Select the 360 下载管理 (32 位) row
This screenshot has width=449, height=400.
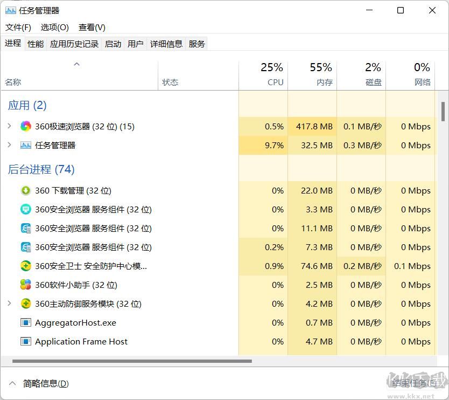click(219, 190)
